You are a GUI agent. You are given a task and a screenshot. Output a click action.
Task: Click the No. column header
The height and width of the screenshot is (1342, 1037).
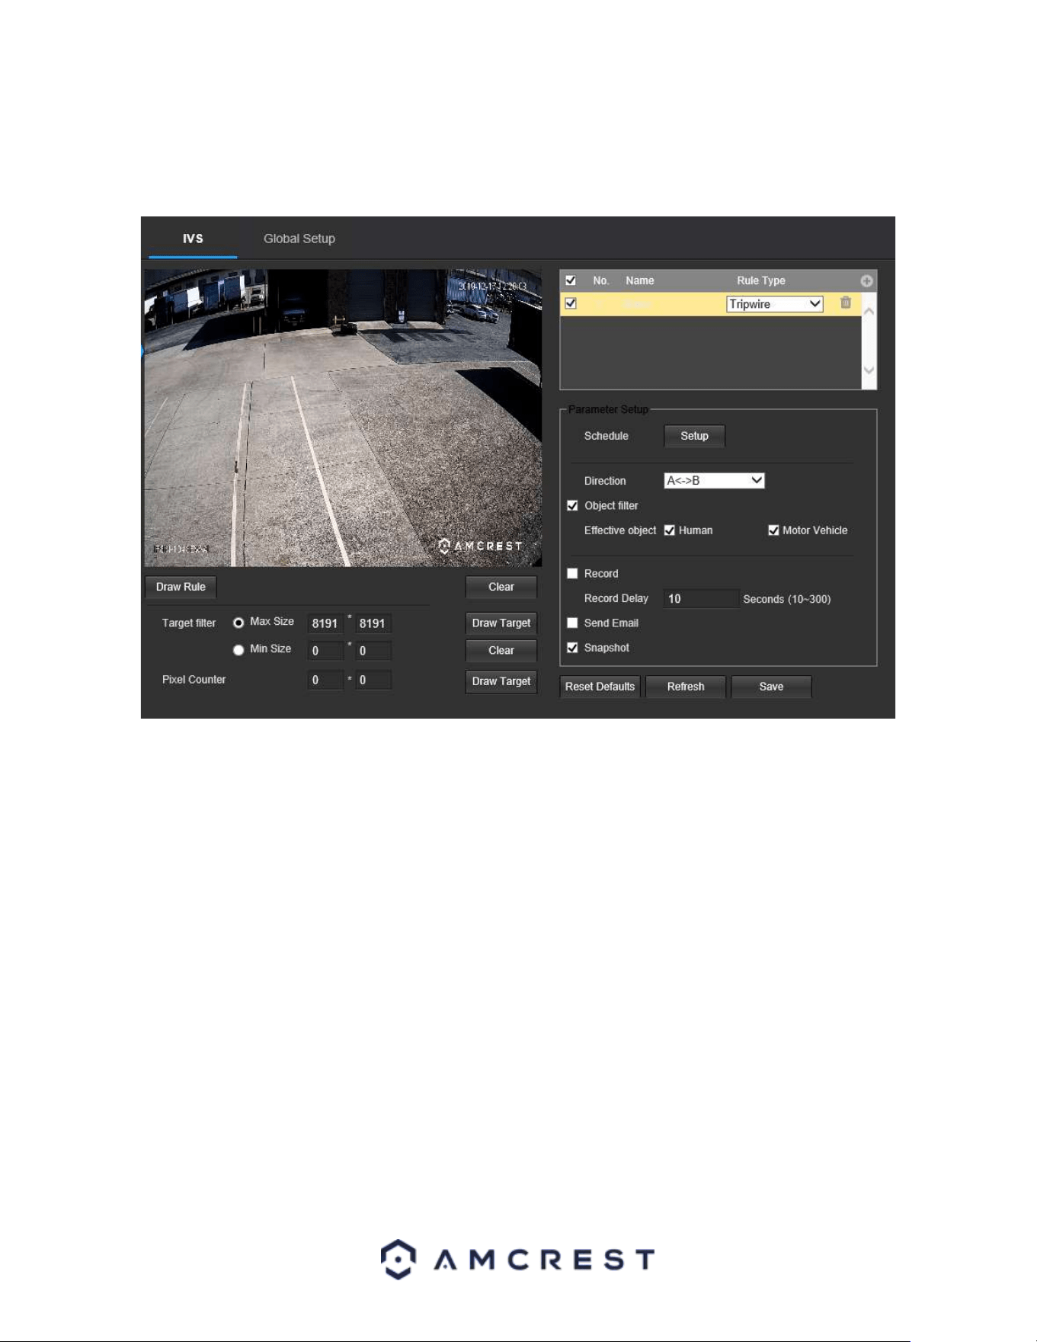tap(601, 280)
